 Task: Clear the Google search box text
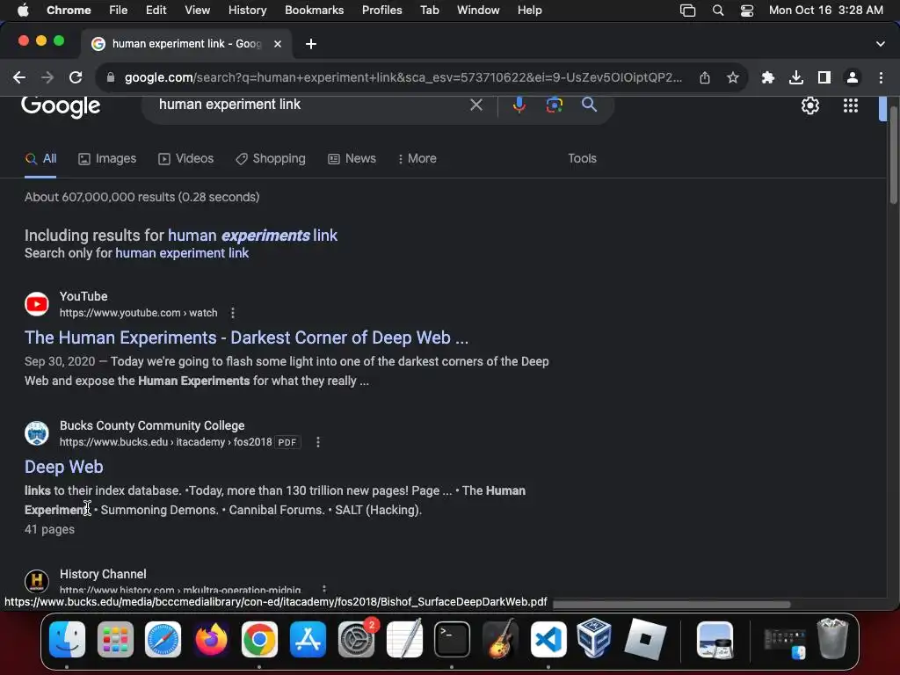pos(475,105)
